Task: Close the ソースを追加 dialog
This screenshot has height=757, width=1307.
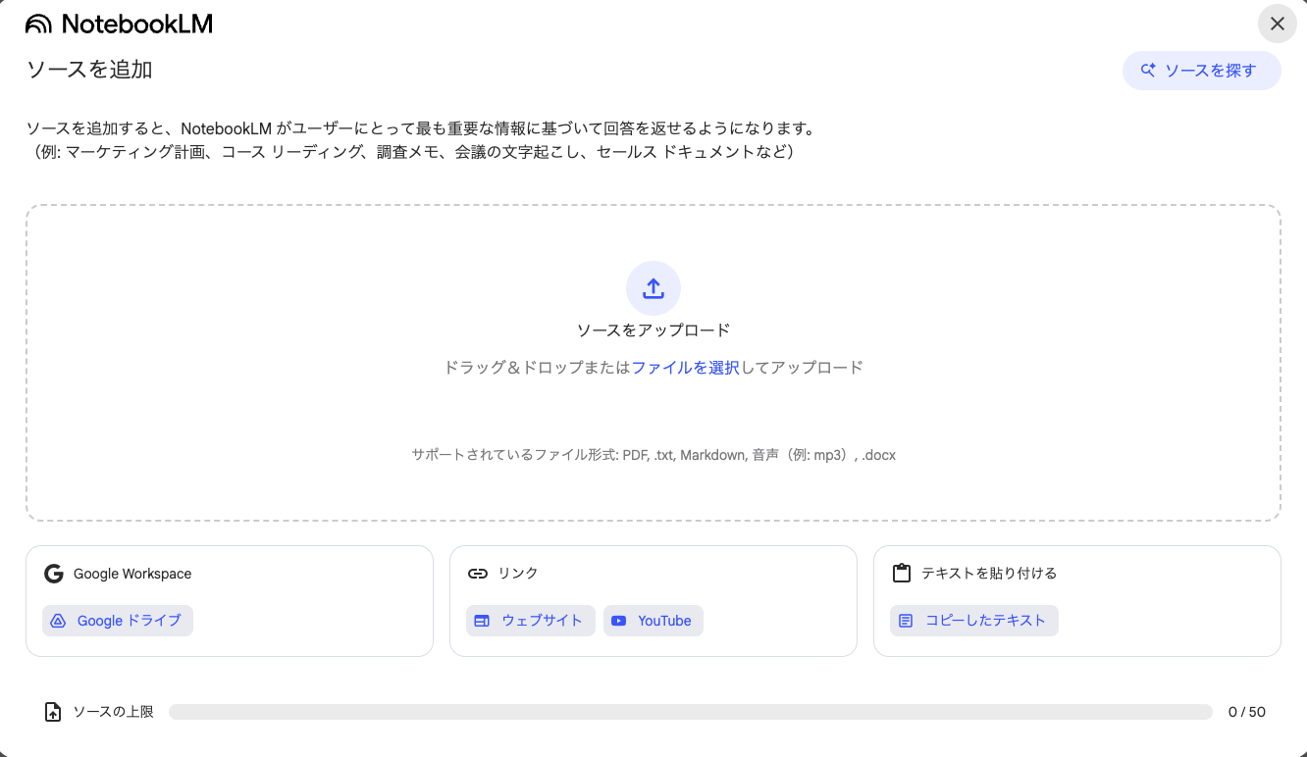Action: click(x=1277, y=24)
